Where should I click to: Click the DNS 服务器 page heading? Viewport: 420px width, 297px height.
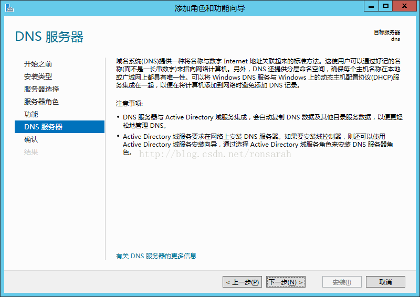[49, 37]
